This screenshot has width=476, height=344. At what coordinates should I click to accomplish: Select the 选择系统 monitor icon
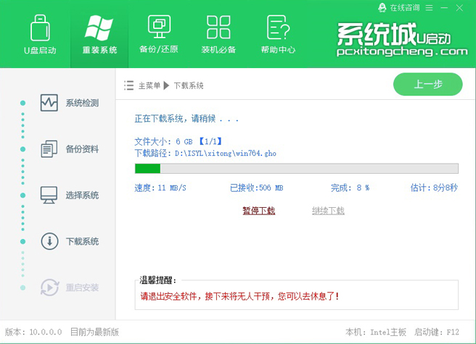coord(49,195)
